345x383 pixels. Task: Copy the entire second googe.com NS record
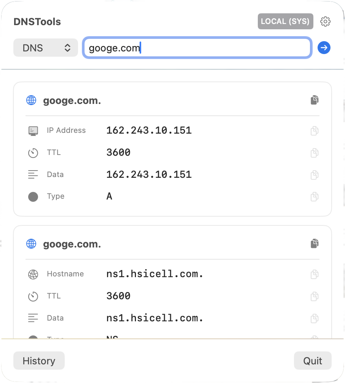(x=314, y=244)
